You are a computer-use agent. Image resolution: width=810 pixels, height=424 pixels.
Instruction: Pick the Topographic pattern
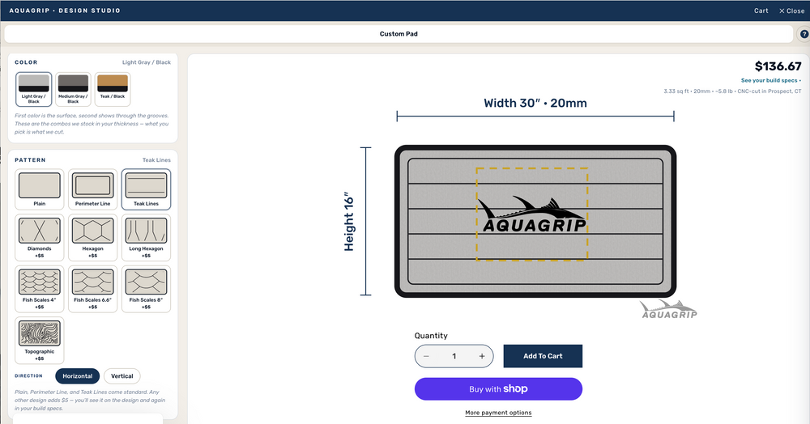(39, 341)
